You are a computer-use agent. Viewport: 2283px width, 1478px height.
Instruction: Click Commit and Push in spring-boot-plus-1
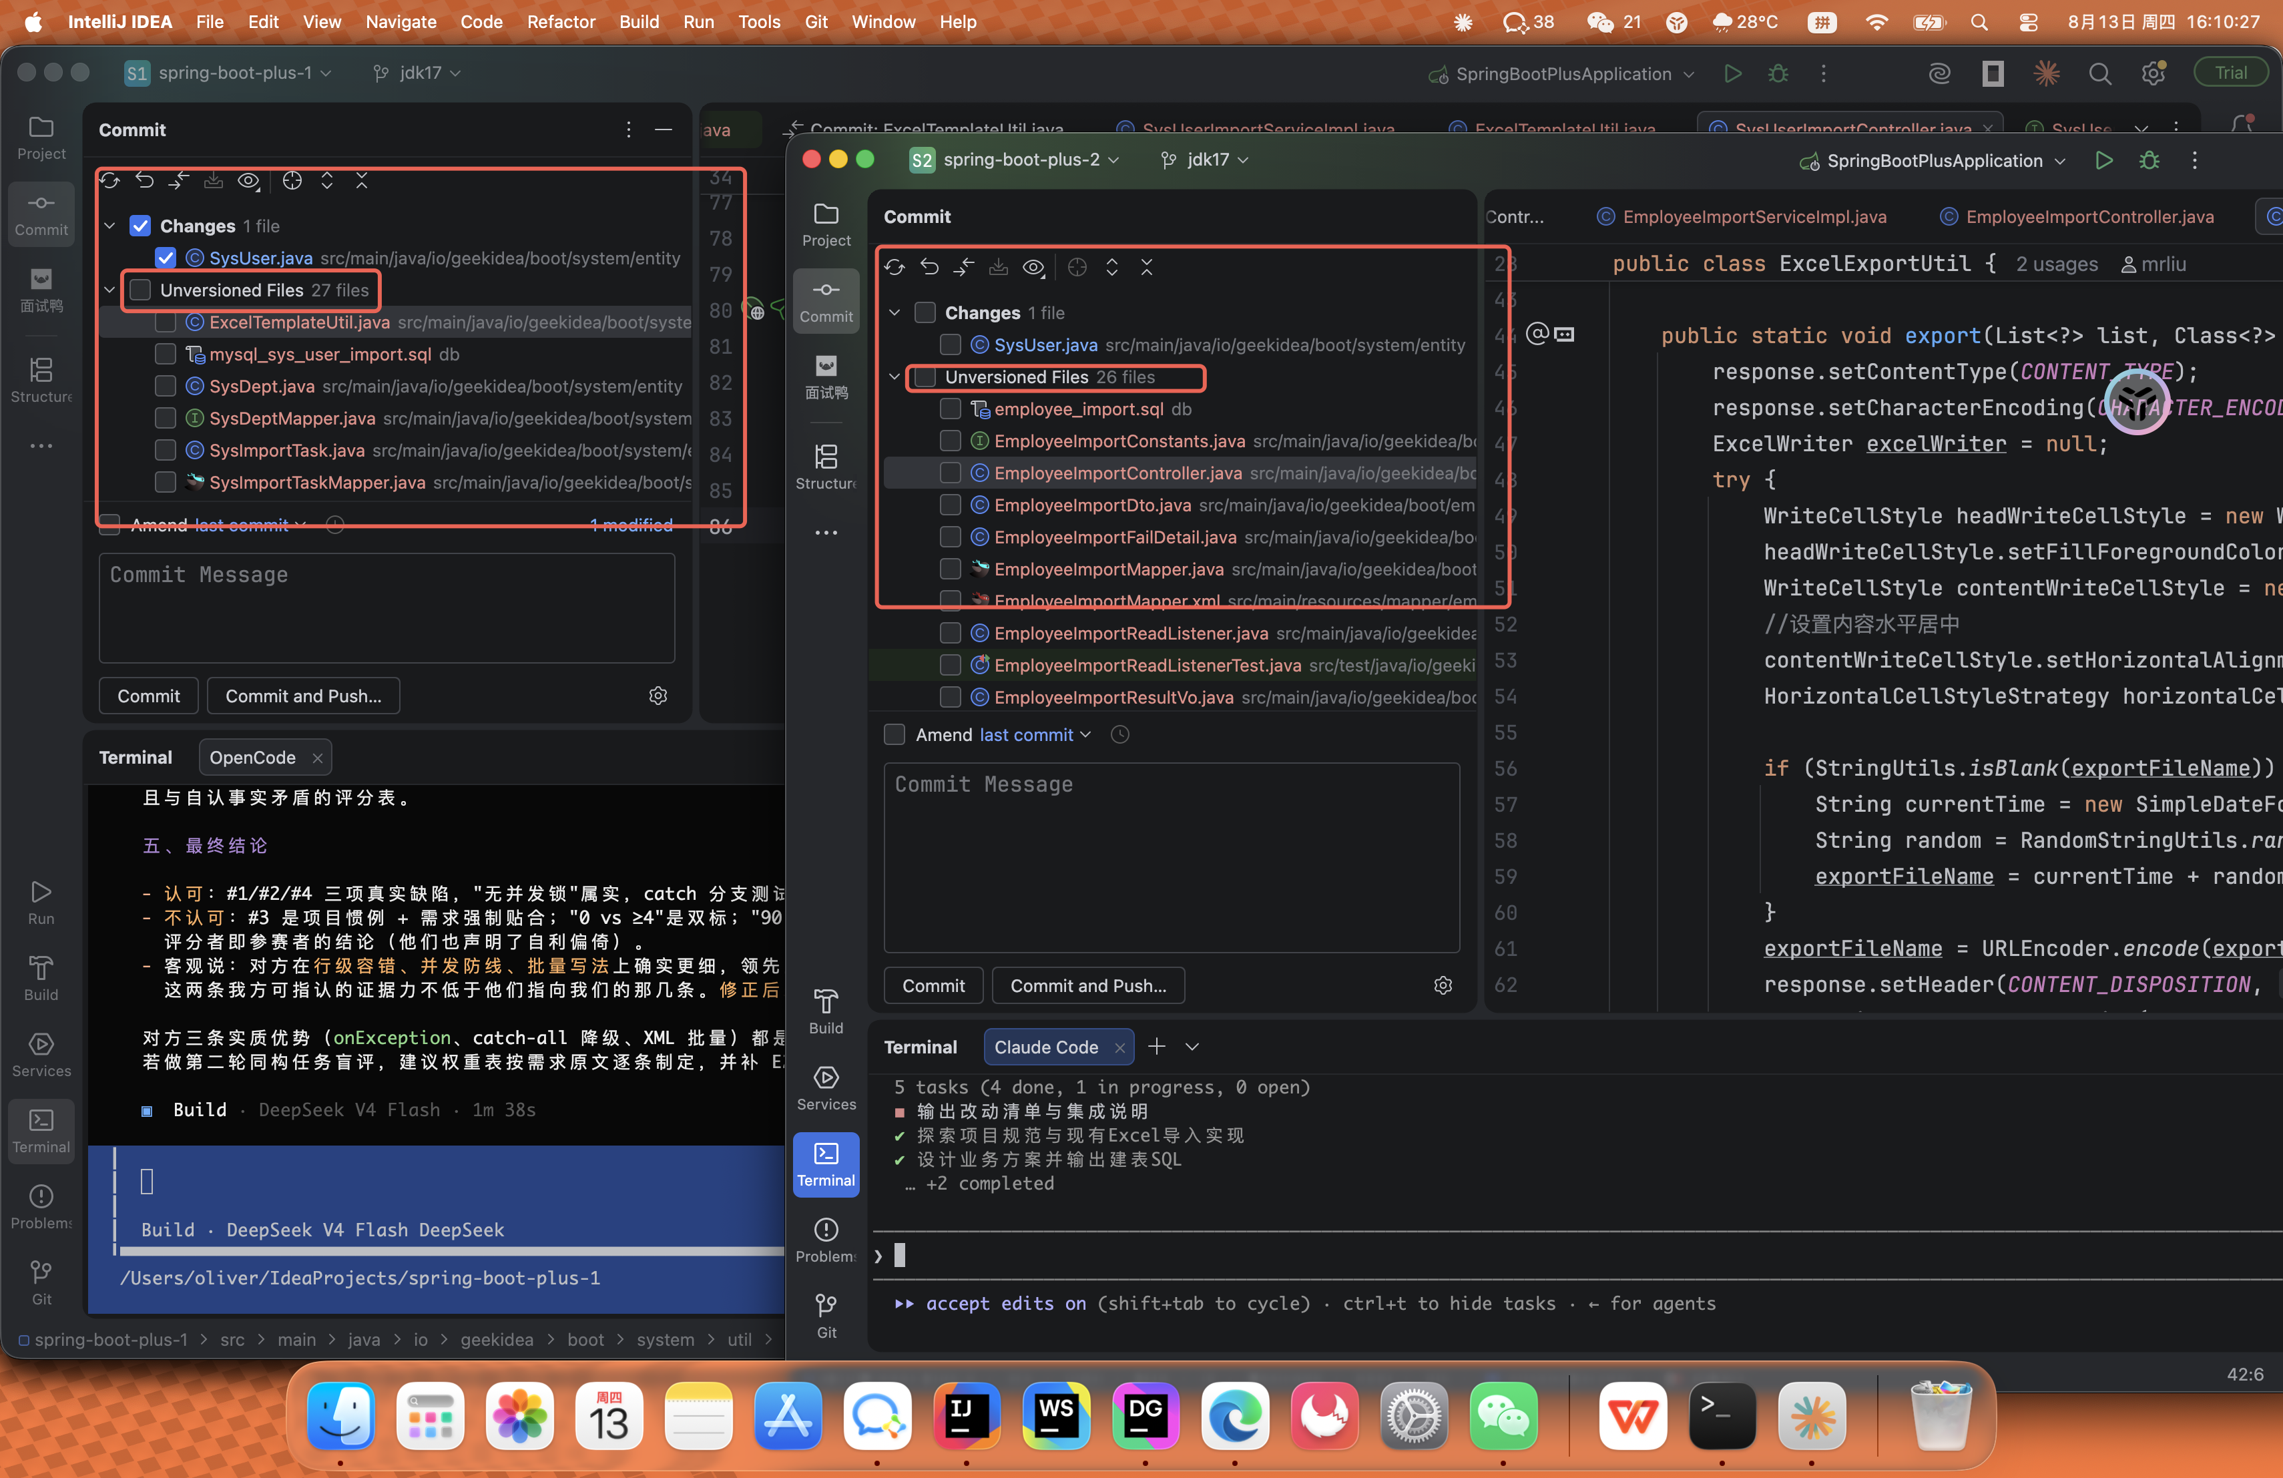pos(303,696)
